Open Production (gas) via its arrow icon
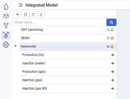 (112, 72)
